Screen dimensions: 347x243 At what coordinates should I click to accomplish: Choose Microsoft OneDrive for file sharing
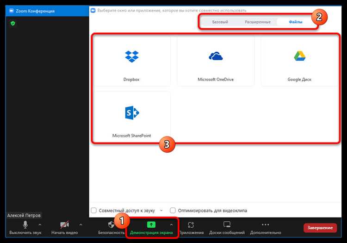click(x=216, y=61)
